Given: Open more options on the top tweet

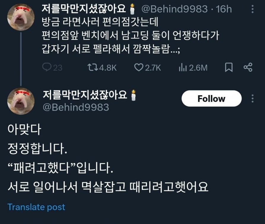Looking at the screenshot, I should click(253, 9).
